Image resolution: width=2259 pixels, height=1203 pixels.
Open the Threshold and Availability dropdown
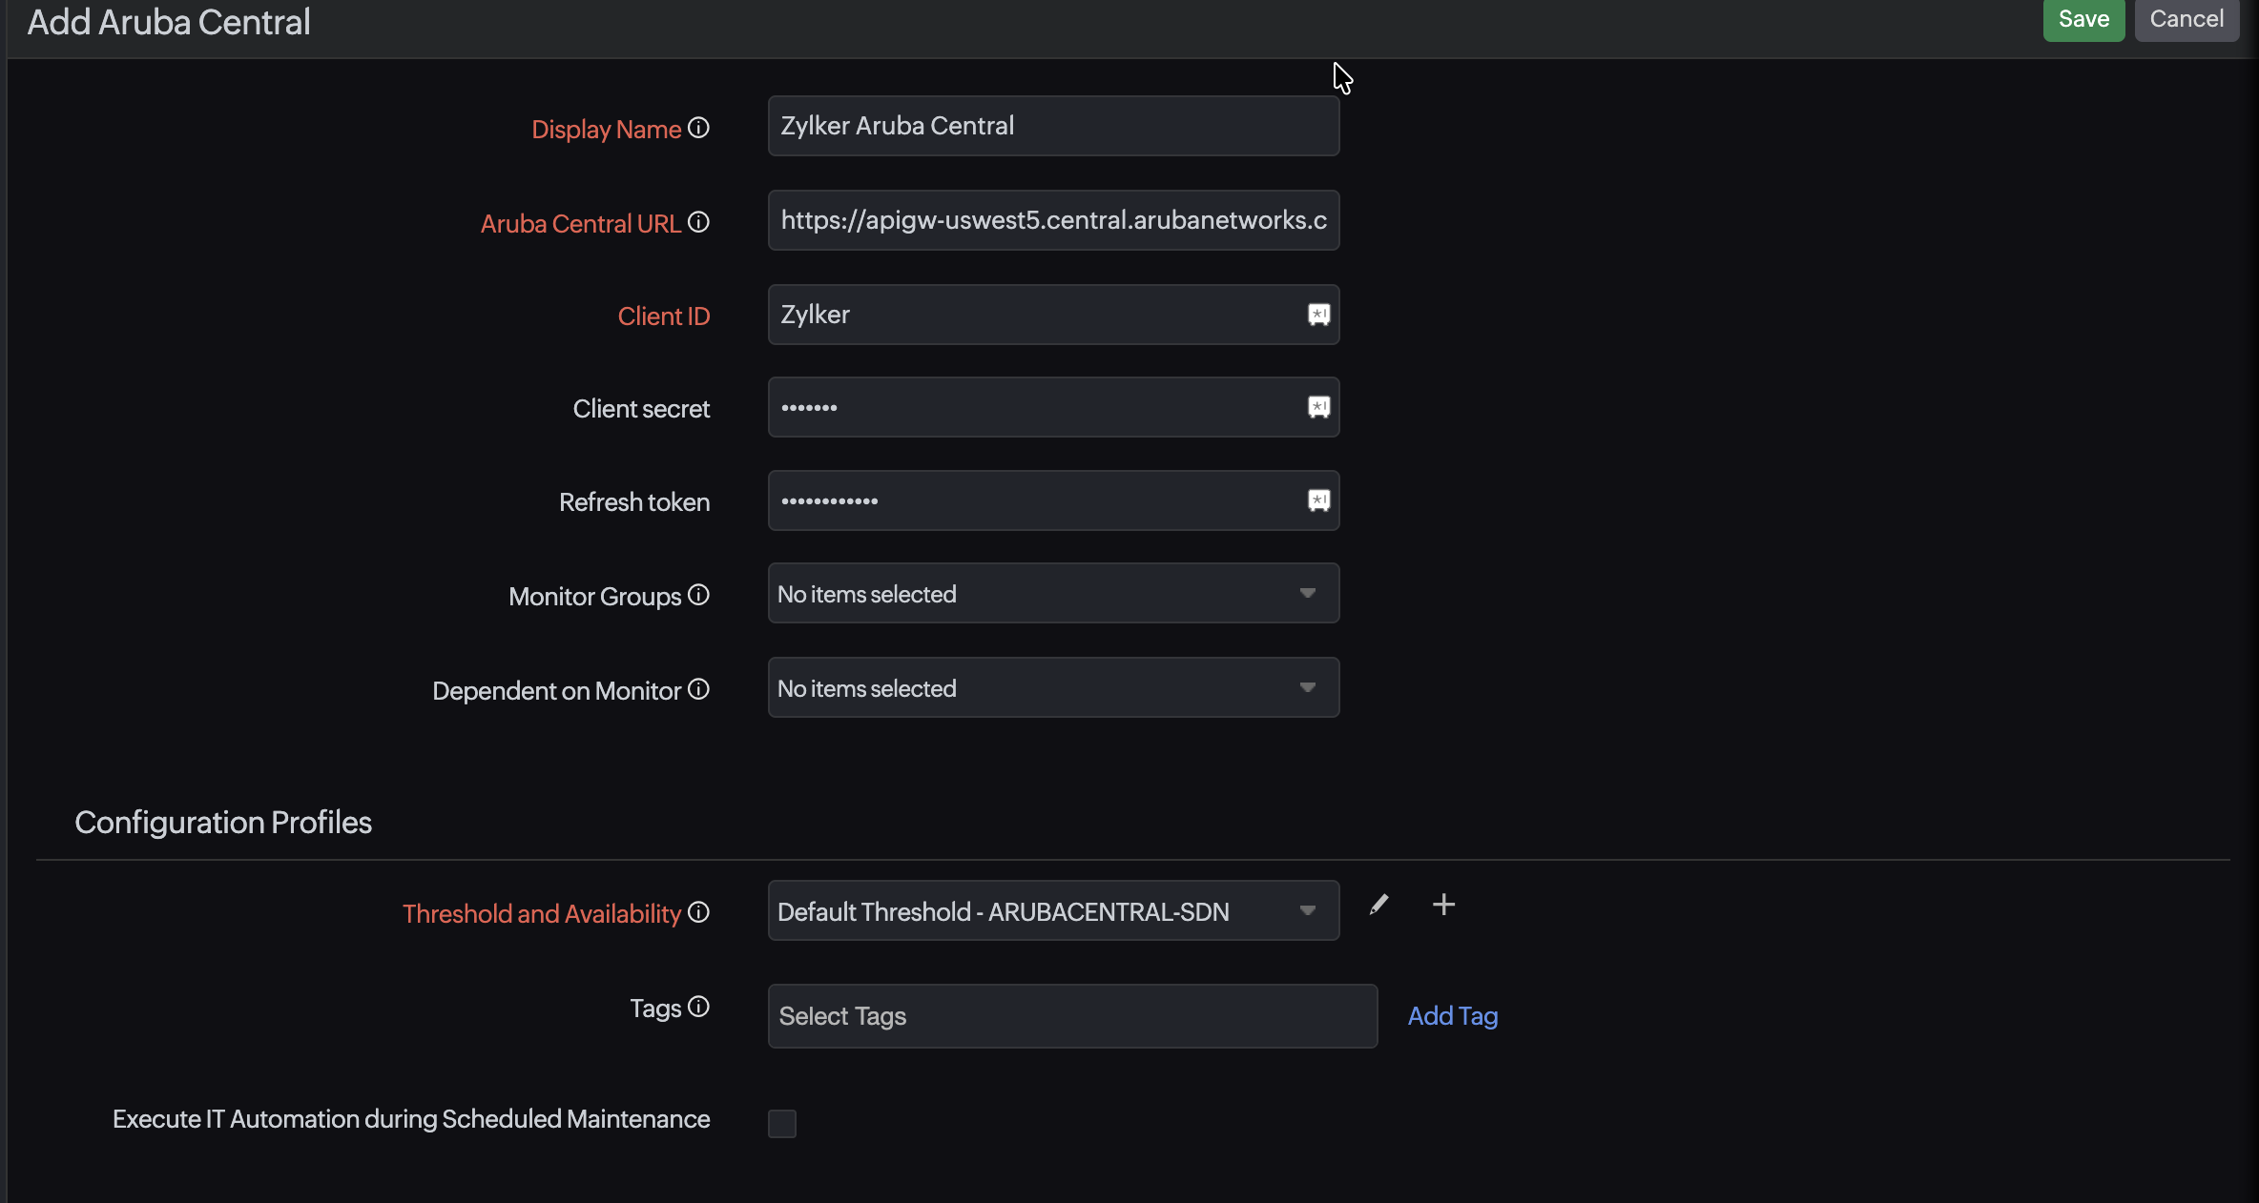pos(1052,910)
